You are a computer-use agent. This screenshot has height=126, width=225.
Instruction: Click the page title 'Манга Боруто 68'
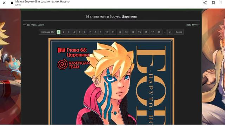coord(43,1)
